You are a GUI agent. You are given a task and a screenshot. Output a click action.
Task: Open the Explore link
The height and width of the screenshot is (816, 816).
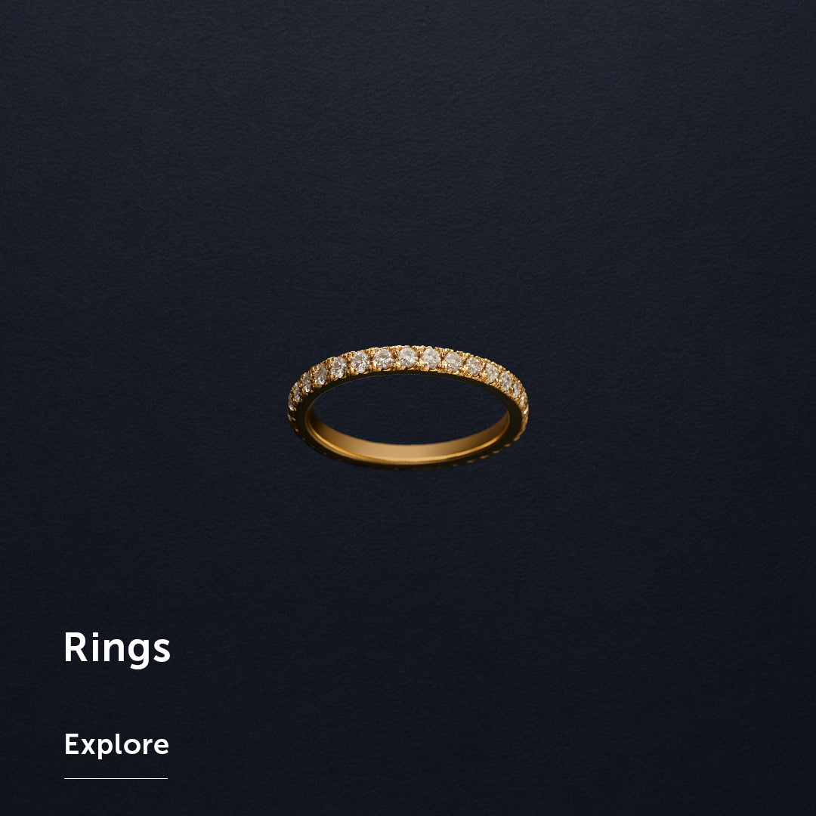pyautogui.click(x=116, y=745)
